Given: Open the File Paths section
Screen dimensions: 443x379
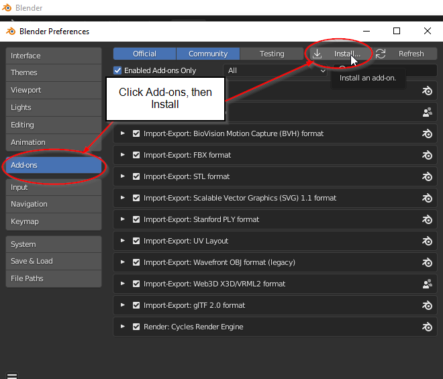Looking at the screenshot, I should [x=54, y=278].
